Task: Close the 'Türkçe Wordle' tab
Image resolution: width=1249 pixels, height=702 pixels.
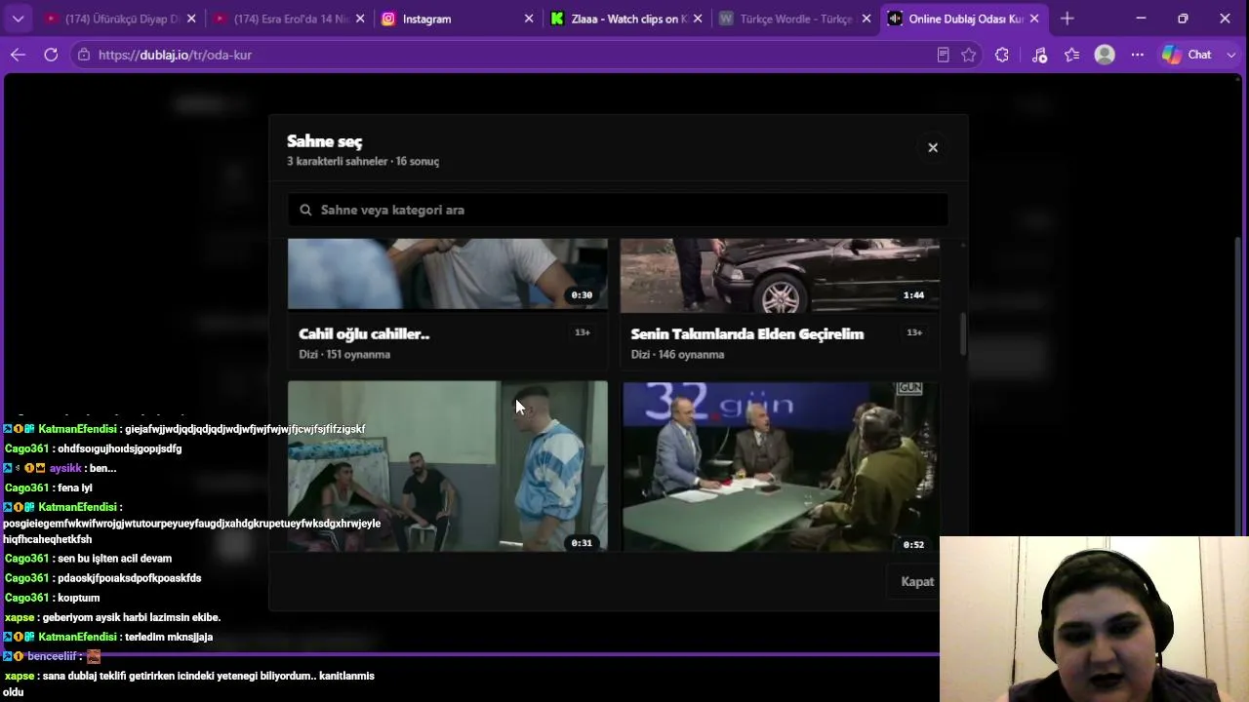Action: click(x=866, y=19)
